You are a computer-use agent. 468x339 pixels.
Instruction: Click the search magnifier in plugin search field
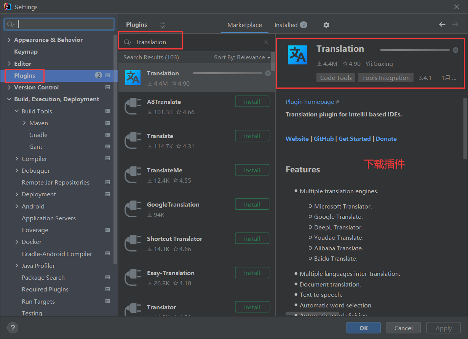click(128, 42)
